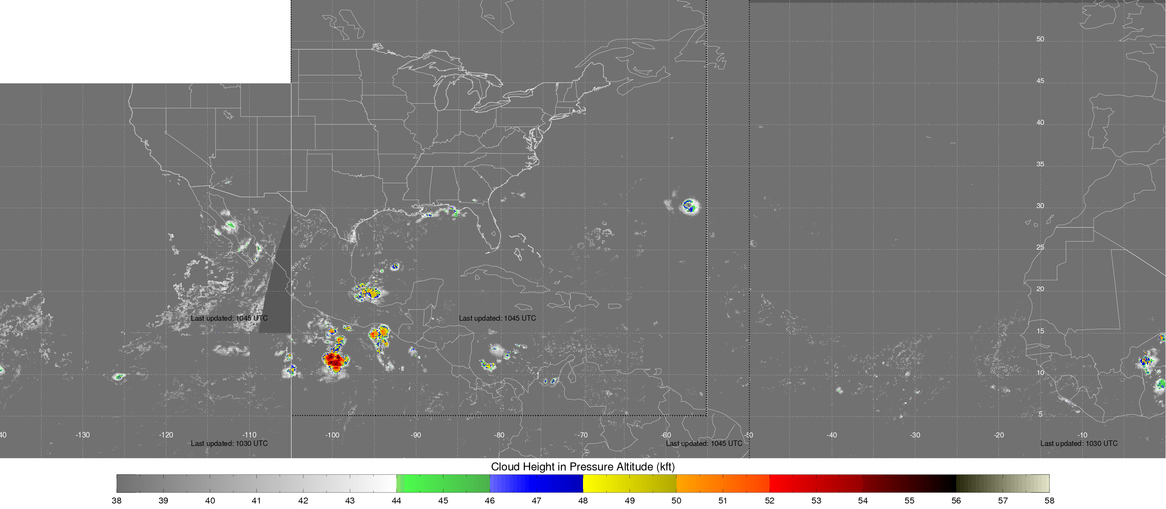Click the orange storm cluster over southern Mexico
The width and height of the screenshot is (1166, 509).
click(379, 334)
